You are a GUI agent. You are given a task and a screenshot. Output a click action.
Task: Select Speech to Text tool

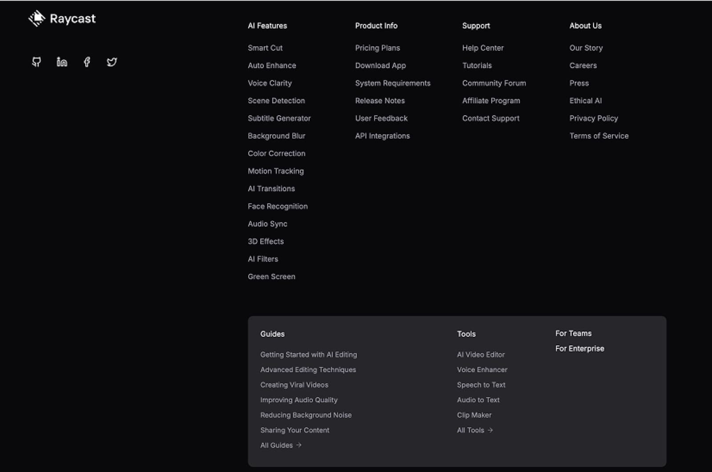click(x=481, y=385)
